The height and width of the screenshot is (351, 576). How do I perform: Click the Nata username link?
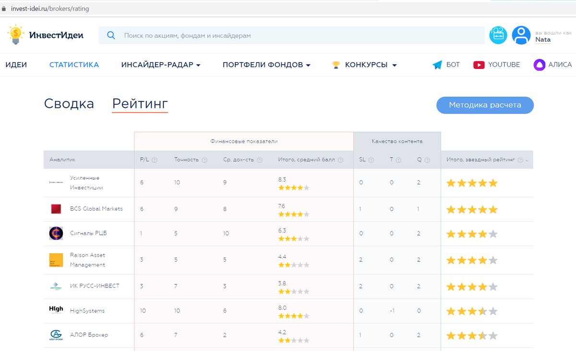pyautogui.click(x=543, y=40)
